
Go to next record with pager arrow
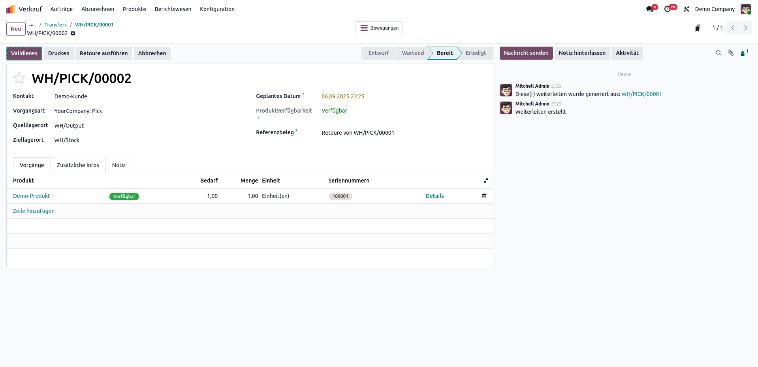(x=745, y=28)
